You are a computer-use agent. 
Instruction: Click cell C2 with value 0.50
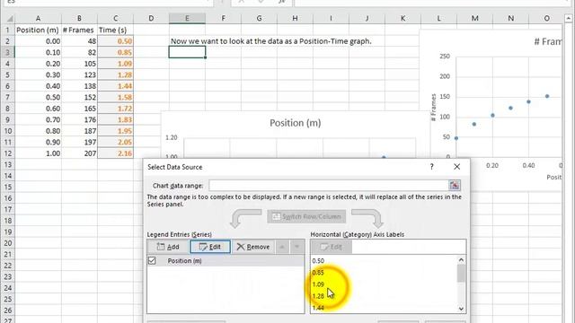point(116,41)
